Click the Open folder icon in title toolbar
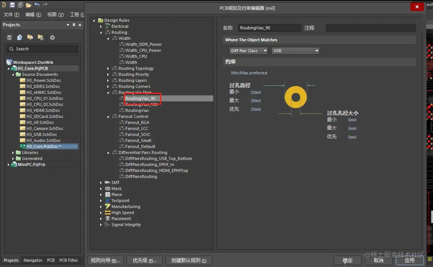This screenshot has width=433, height=267. [29, 5]
